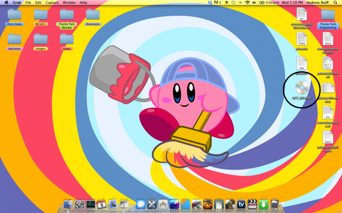
Task: Open the Wi-Fi status menu
Action: pyautogui.click(x=247, y=2)
